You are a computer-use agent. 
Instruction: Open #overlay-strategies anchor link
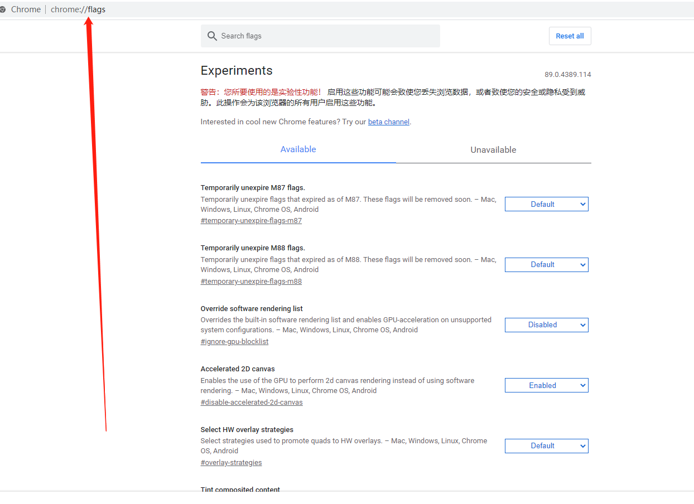(231, 462)
